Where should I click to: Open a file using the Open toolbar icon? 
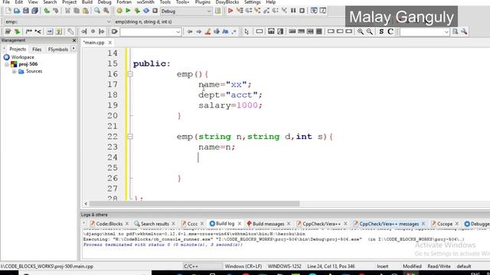pos(17,11)
